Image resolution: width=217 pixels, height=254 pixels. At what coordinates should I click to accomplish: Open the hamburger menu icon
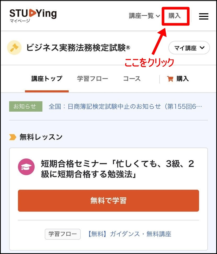click(x=203, y=16)
